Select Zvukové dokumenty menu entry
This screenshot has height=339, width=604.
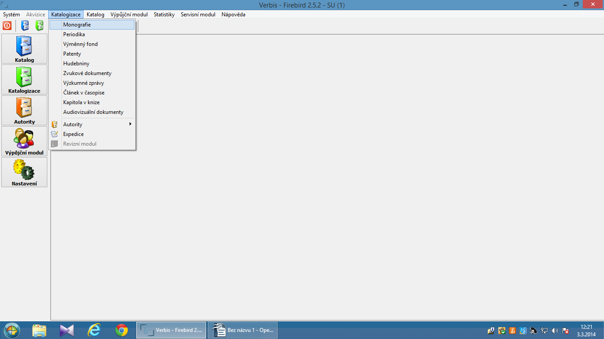pos(92,73)
